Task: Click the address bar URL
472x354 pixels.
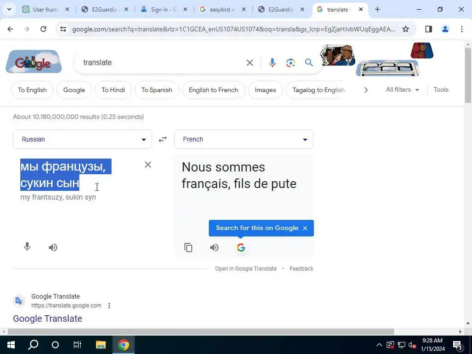Action: [x=234, y=29]
